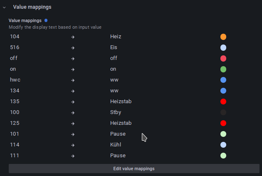Click the light blue dot for Kühl
262x176 pixels.
pyautogui.click(x=223, y=145)
